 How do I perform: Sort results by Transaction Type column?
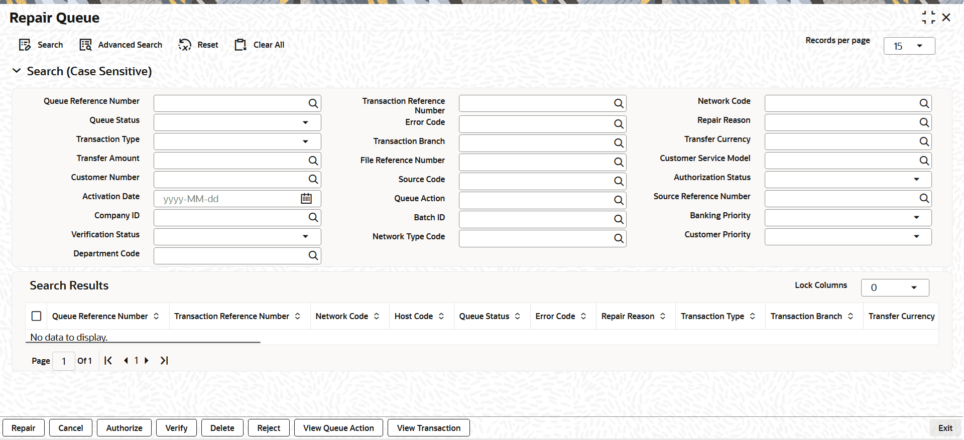(752, 317)
